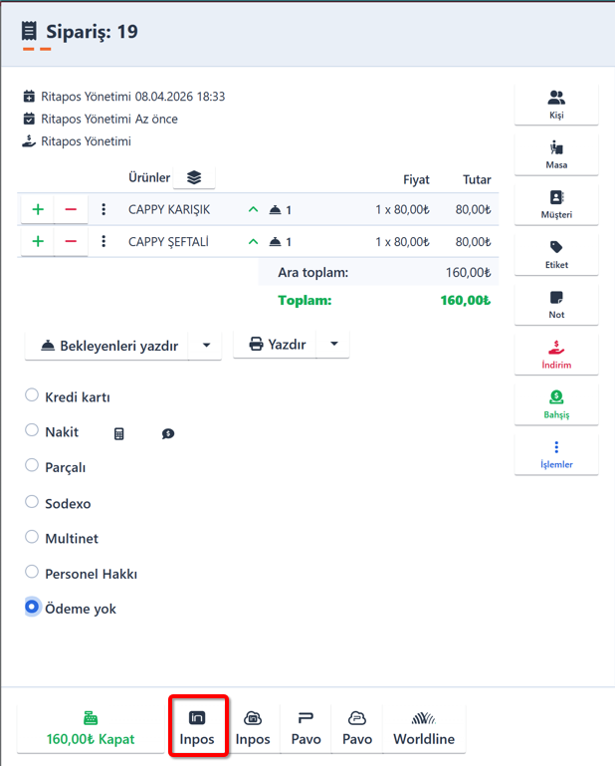This screenshot has width=615, height=766.
Task: Add a Bahşiş tip
Action: click(556, 403)
